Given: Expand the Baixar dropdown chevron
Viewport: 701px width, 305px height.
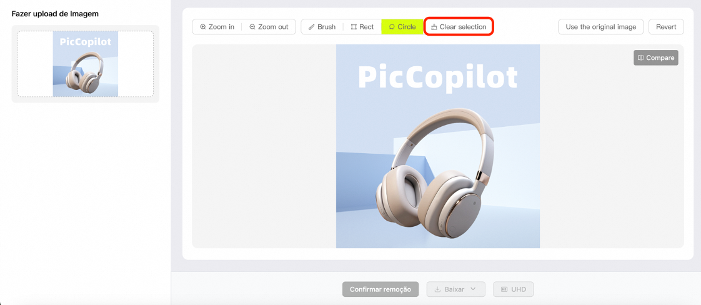Looking at the screenshot, I should click(474, 289).
